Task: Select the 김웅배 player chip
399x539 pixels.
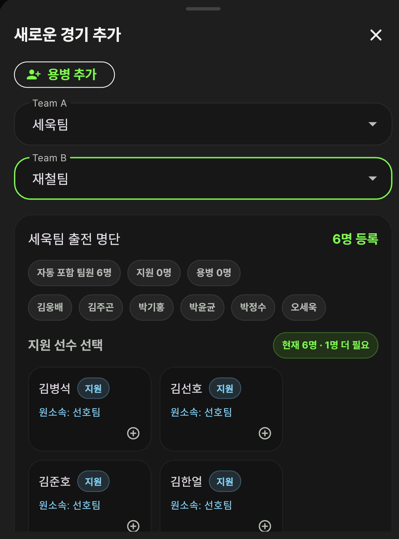Action: [x=50, y=307]
